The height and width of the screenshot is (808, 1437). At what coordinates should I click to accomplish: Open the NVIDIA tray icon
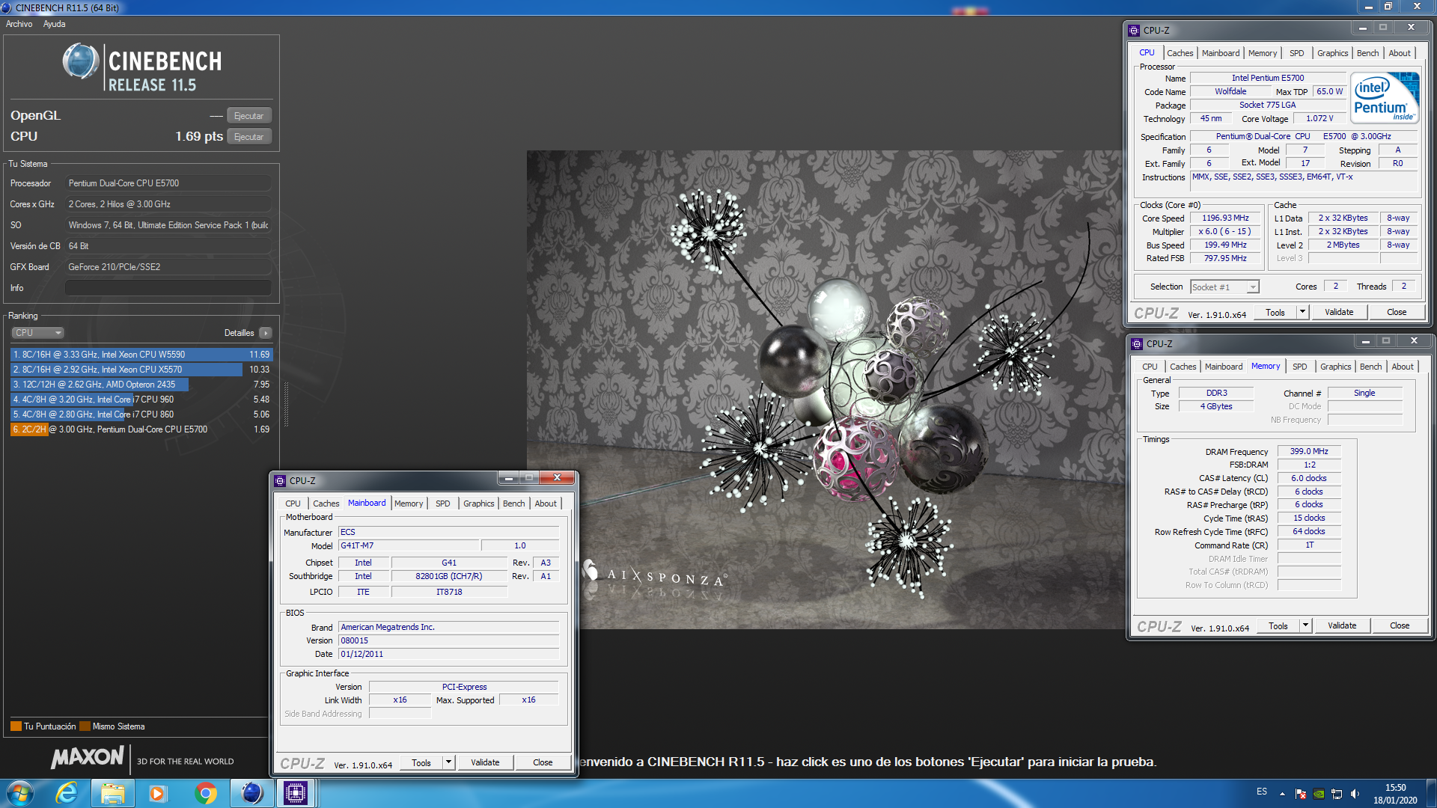click(1319, 794)
